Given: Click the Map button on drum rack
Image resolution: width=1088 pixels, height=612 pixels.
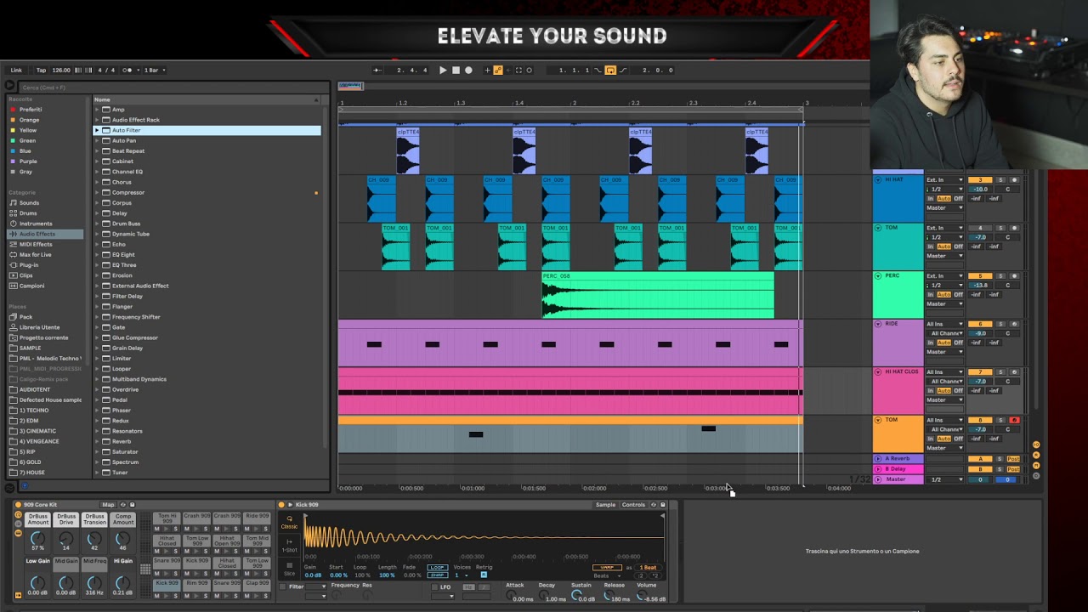Looking at the screenshot, I should [108, 505].
